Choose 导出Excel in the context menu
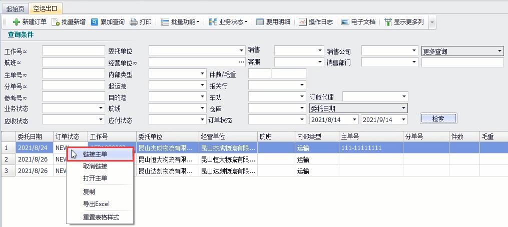 coord(96,204)
